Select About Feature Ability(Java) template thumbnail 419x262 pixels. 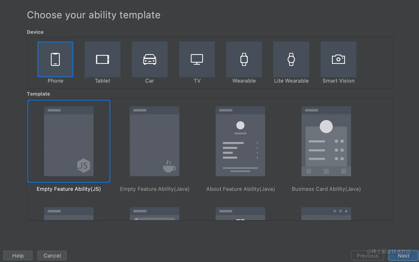pos(240,141)
